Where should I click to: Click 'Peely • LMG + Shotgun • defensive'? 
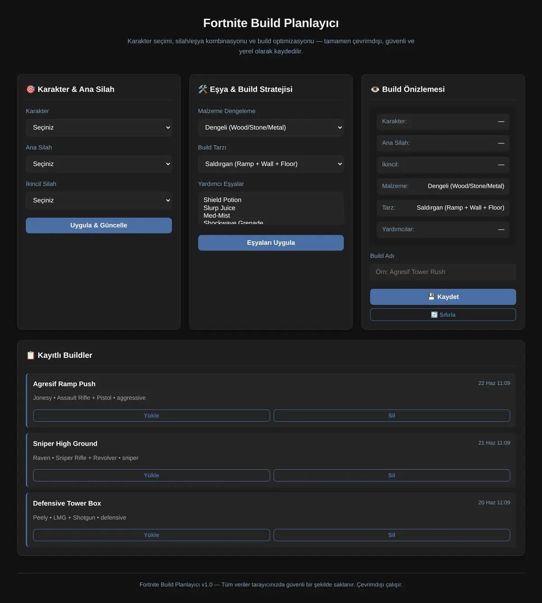tap(79, 518)
